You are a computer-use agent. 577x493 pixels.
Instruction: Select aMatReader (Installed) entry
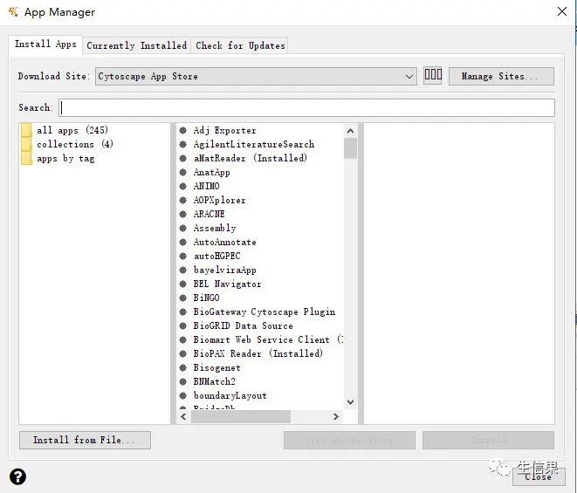pos(251,158)
